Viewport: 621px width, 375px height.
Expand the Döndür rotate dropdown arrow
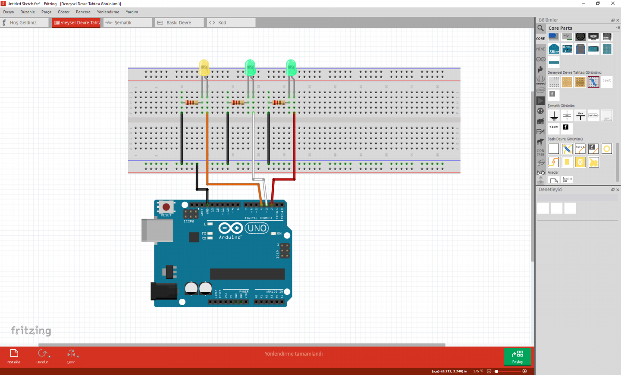click(x=50, y=356)
